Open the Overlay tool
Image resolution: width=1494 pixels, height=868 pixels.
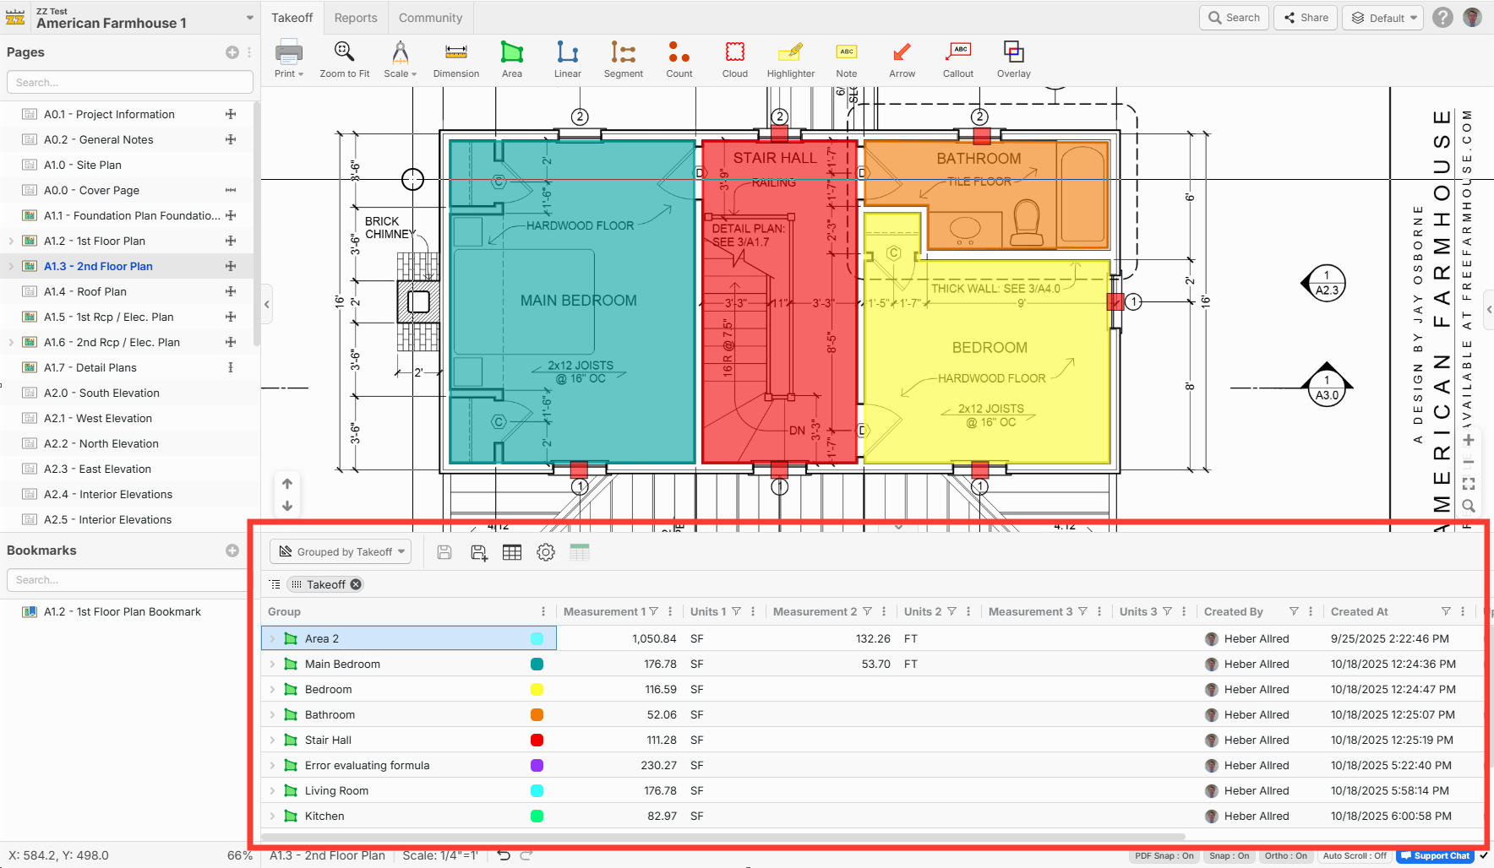1013,59
